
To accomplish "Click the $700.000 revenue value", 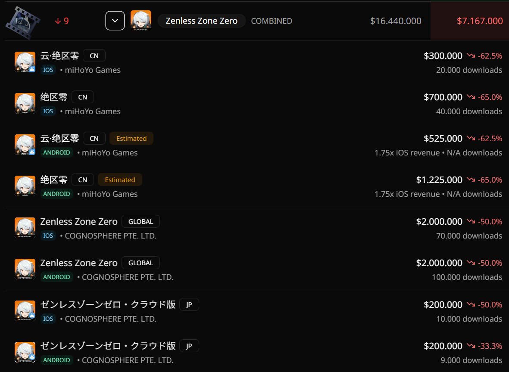I will point(443,97).
